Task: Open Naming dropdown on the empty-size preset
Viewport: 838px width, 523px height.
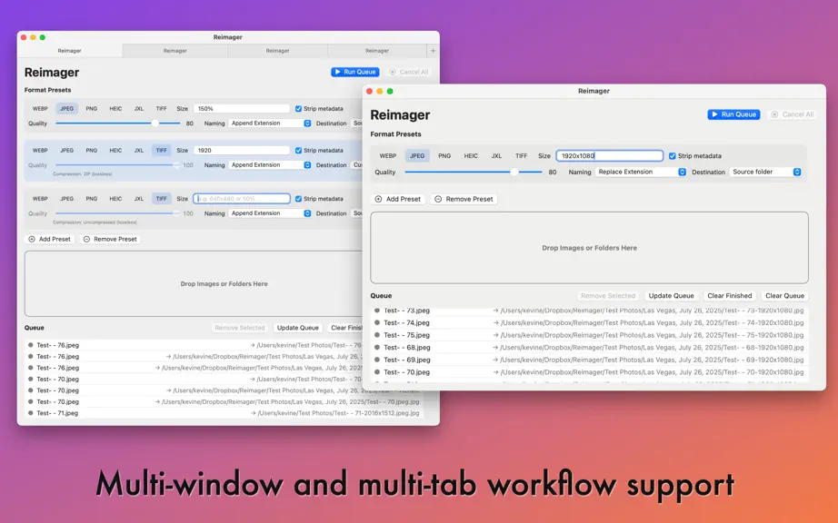Action: click(x=270, y=213)
